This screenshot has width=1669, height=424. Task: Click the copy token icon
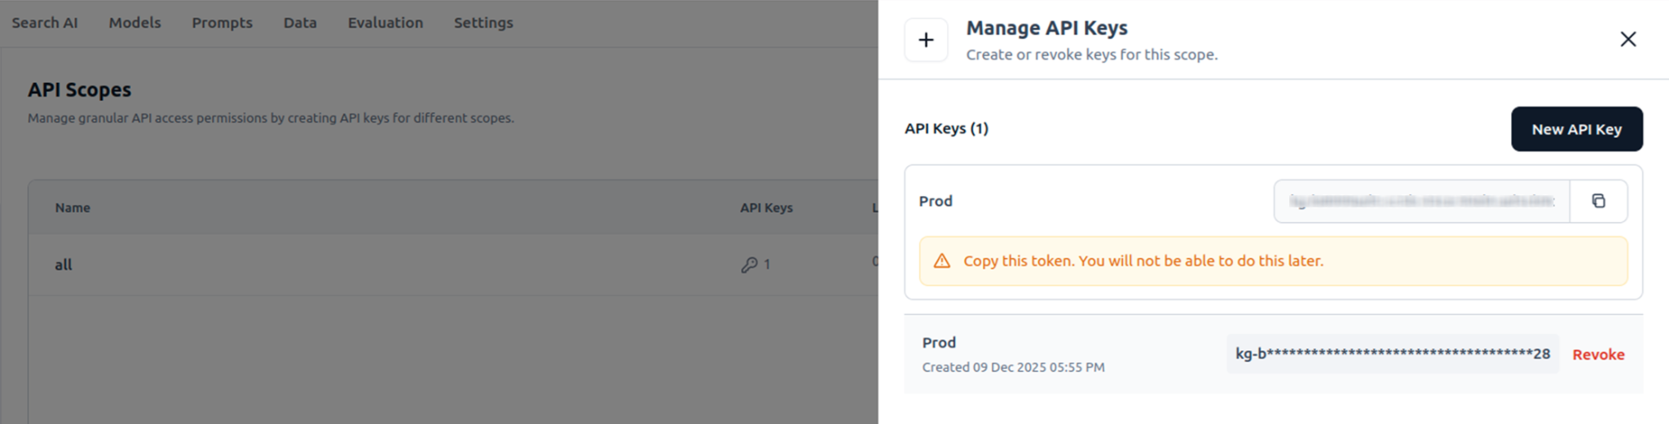[x=1598, y=201]
